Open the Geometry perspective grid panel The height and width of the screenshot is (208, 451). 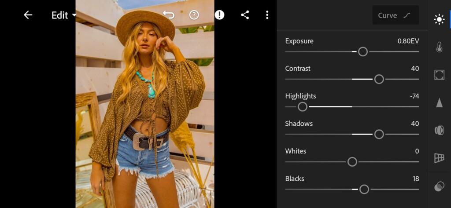(x=439, y=158)
